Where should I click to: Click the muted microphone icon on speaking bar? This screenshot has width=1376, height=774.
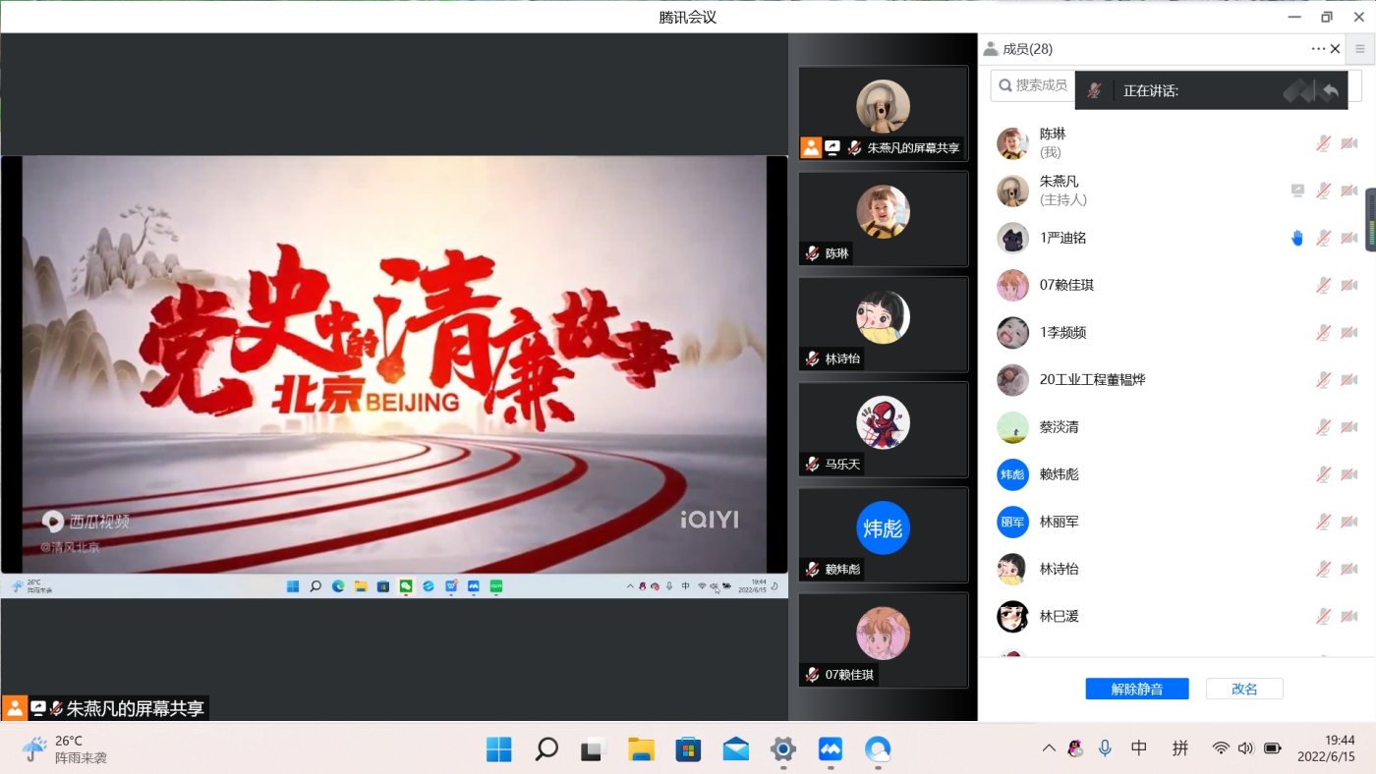click(1094, 90)
